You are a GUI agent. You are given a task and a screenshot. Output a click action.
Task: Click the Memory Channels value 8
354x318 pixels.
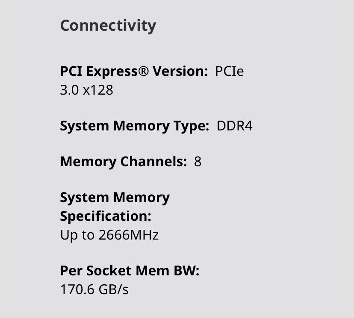(198, 162)
